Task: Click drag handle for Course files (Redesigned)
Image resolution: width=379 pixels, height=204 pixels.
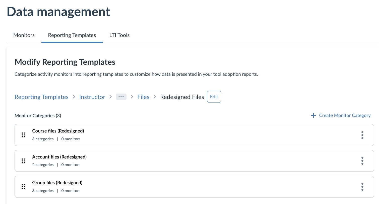Action: 24,135
